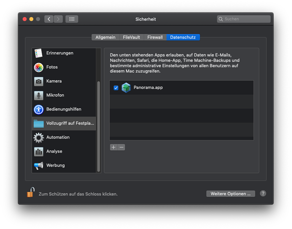Click the Kamera icon in sidebar

point(39,81)
